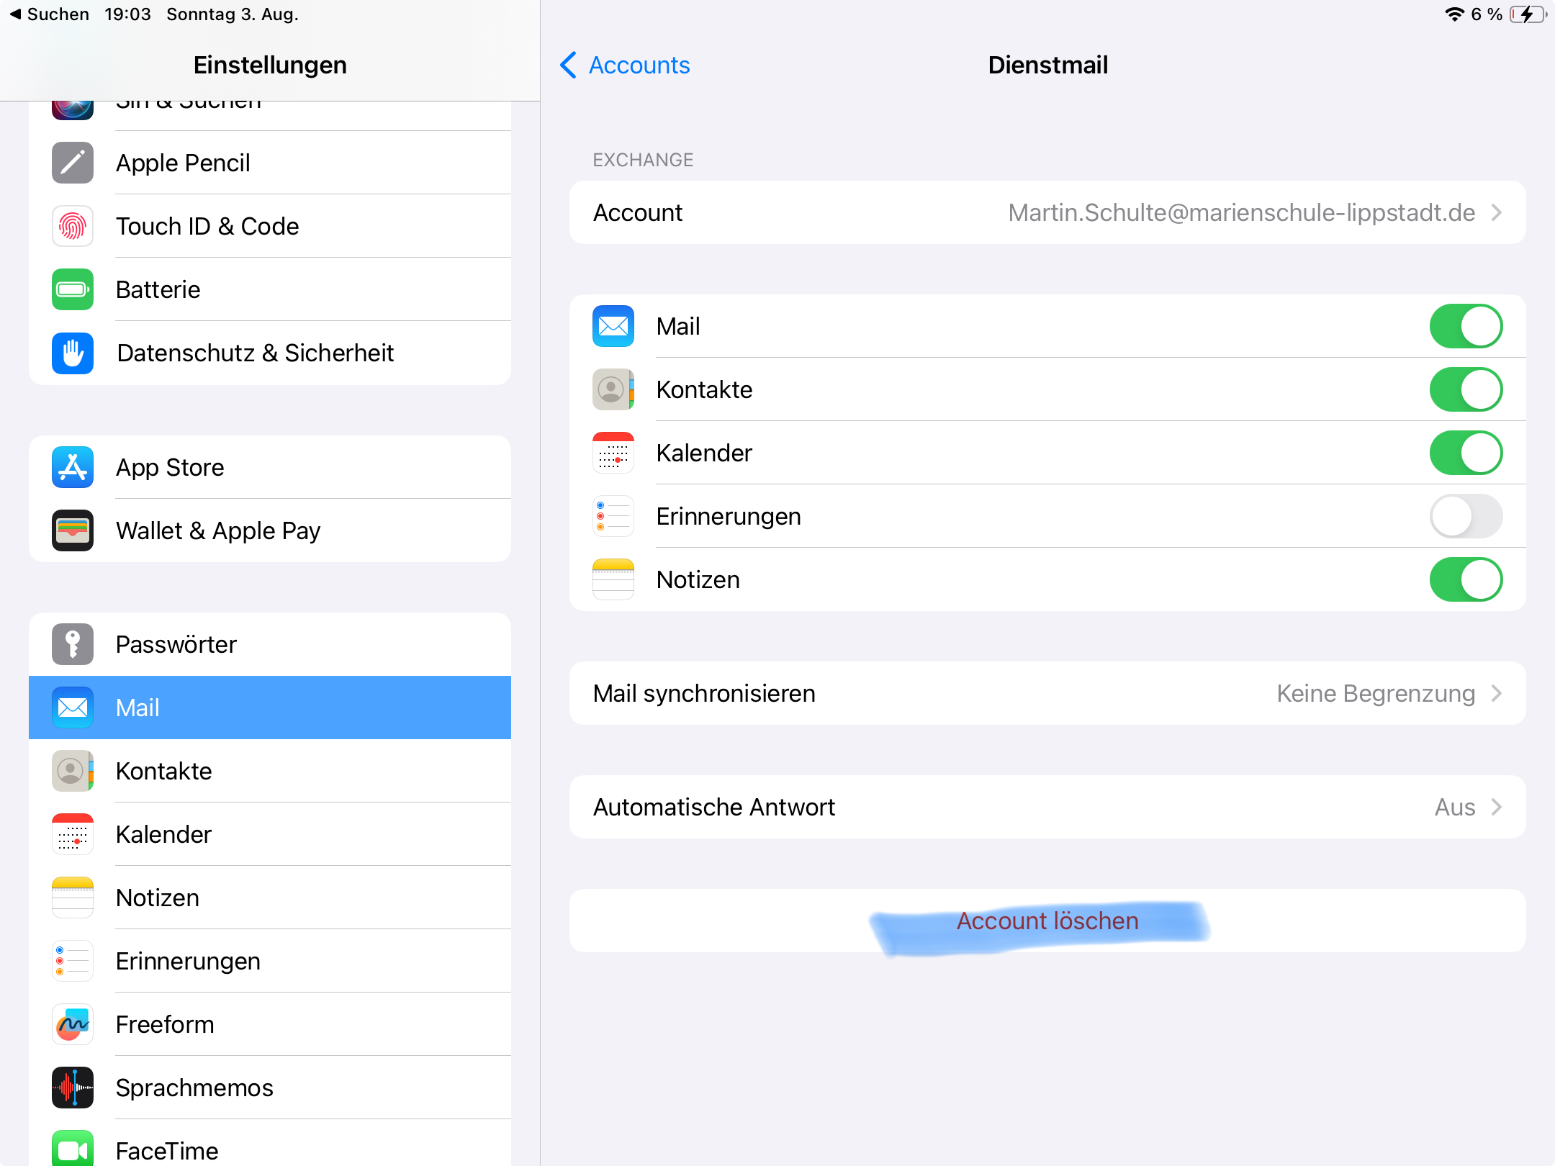
Task: Enable Erinnerungen sync switch
Action: tap(1466, 516)
